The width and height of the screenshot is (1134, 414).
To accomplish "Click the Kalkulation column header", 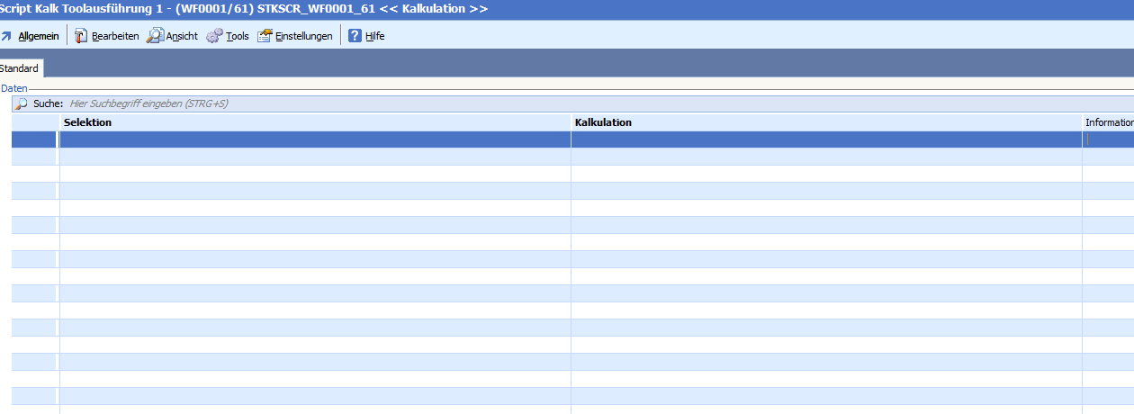I will (x=826, y=122).
